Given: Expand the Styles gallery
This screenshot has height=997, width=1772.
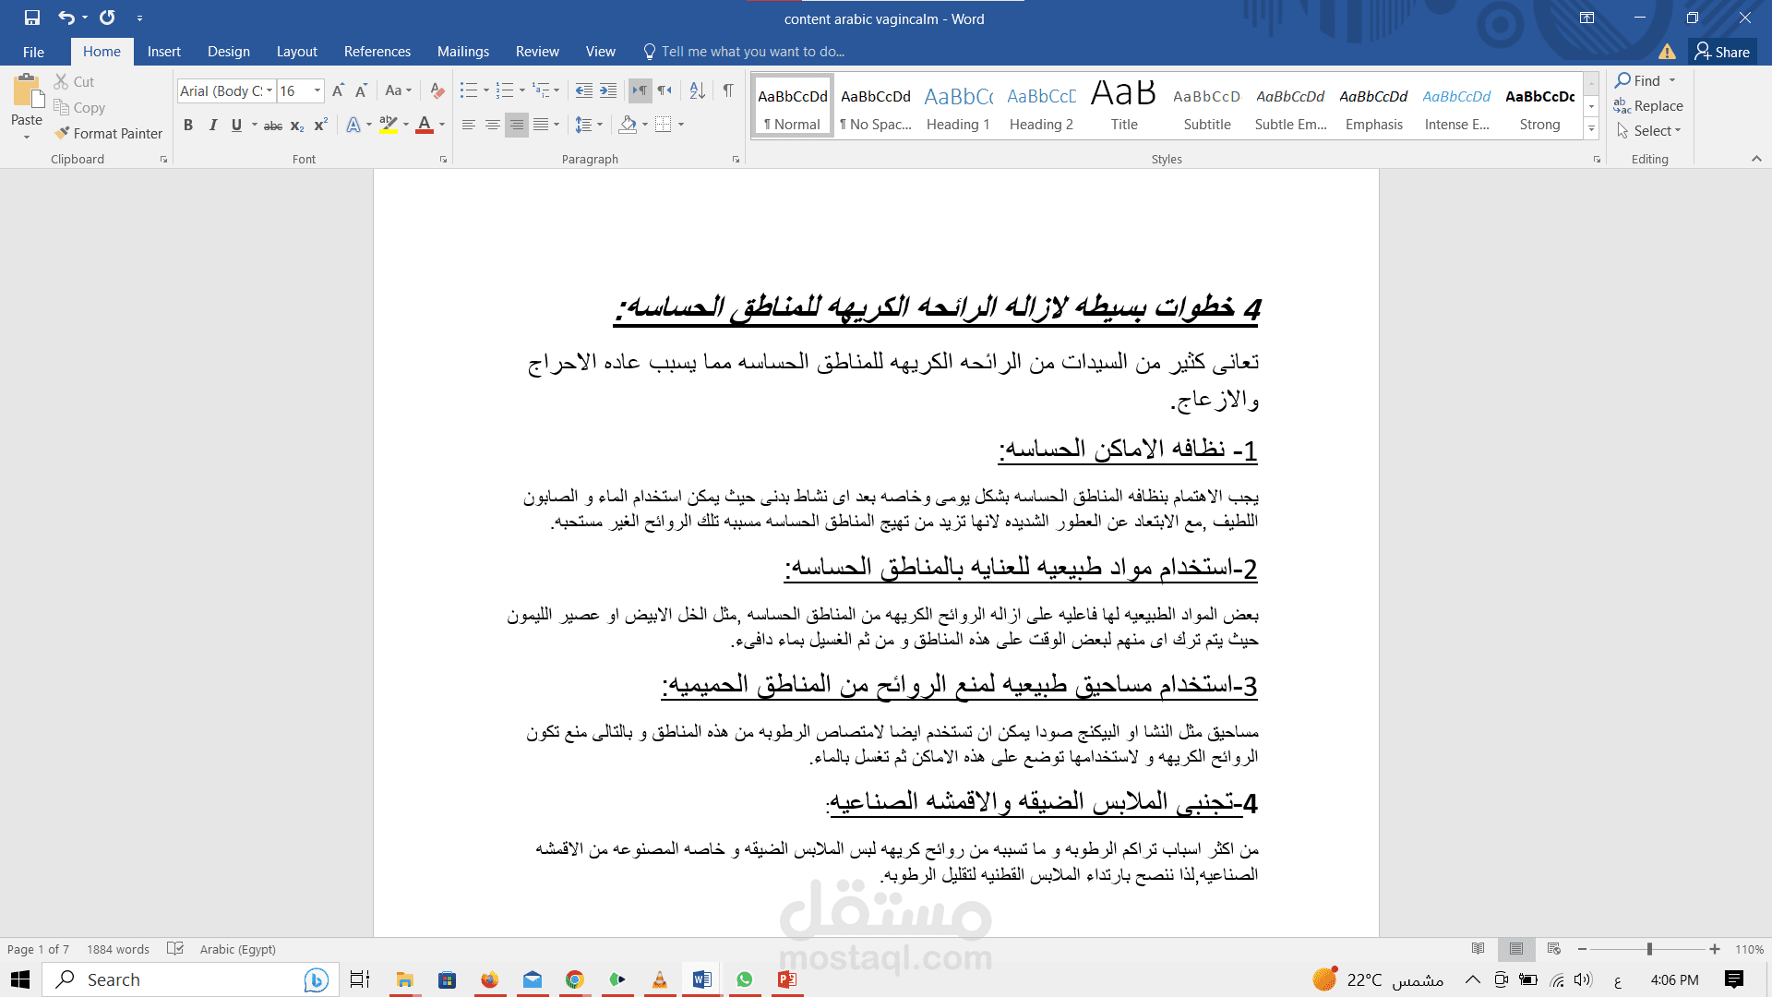Looking at the screenshot, I should tap(1591, 129).
